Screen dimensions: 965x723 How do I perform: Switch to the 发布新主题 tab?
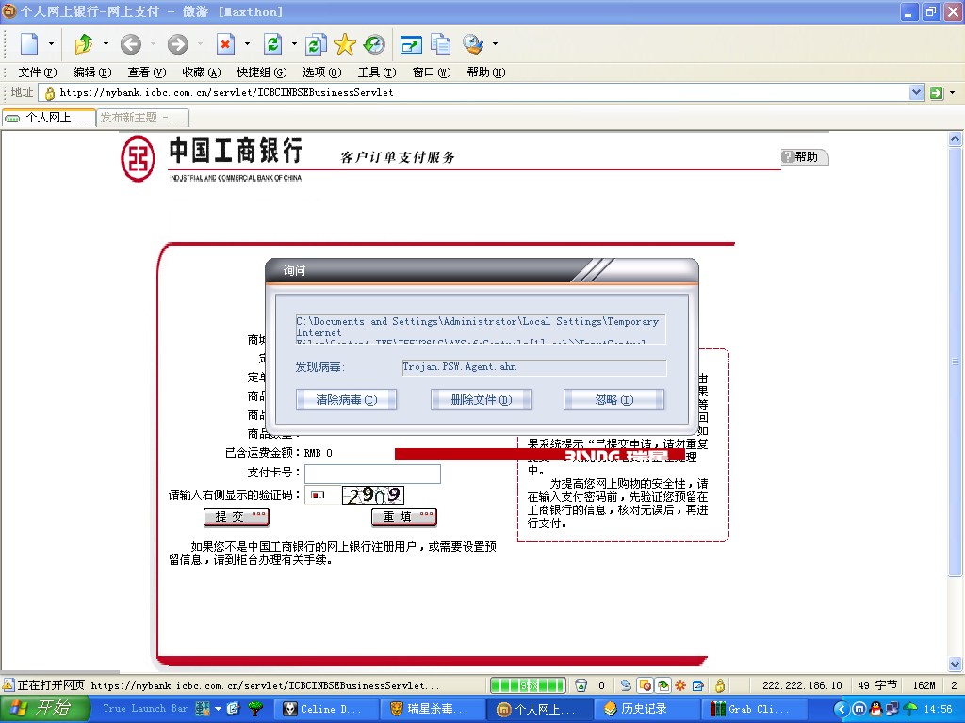[x=142, y=118]
